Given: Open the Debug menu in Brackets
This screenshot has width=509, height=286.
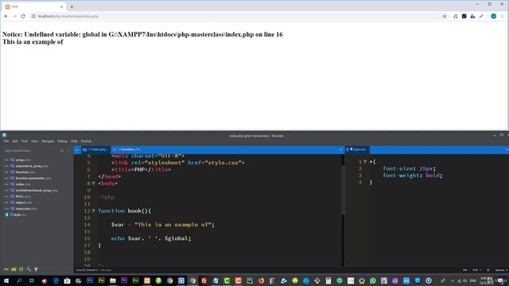Looking at the screenshot, I should tap(62, 141).
